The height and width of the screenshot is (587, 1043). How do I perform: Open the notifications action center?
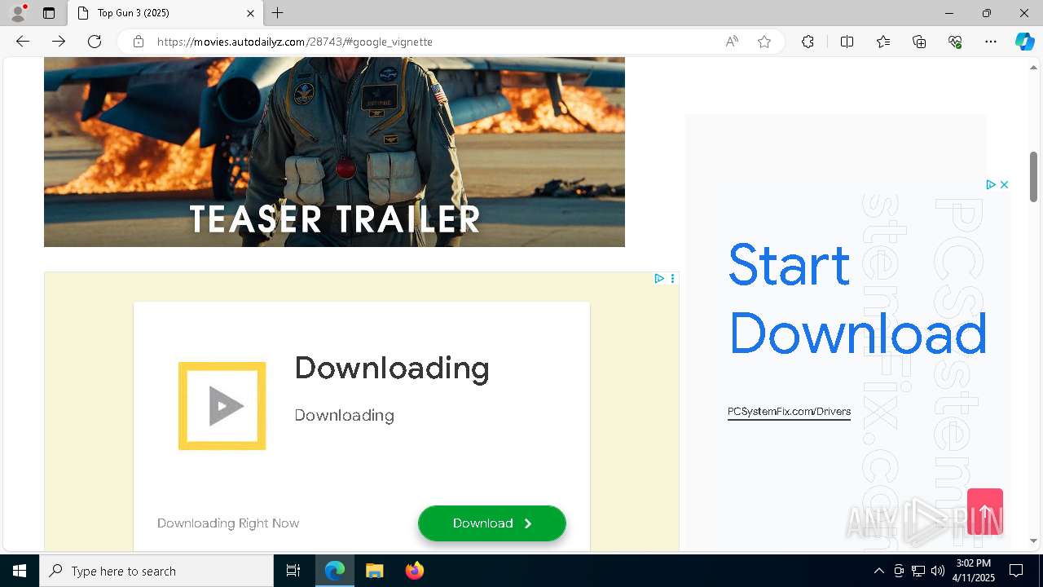[x=1016, y=571]
